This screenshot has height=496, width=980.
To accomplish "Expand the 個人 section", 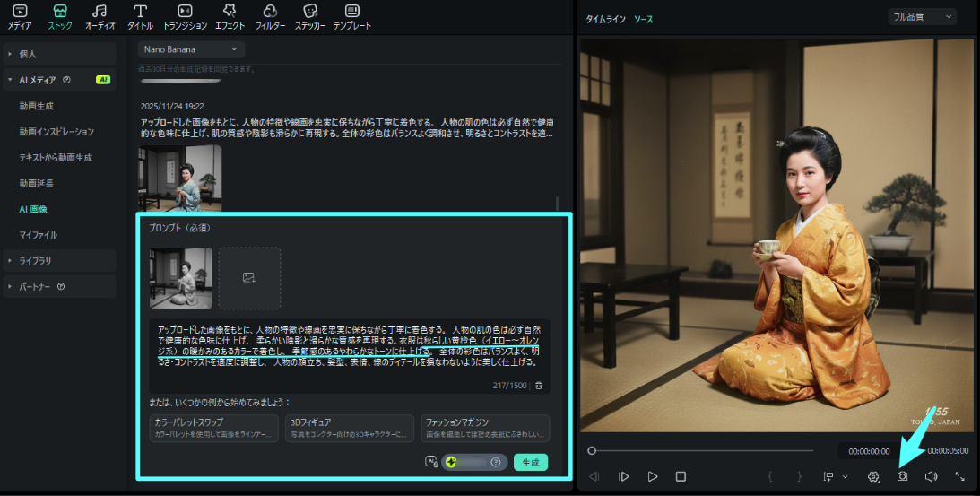I will pos(59,55).
